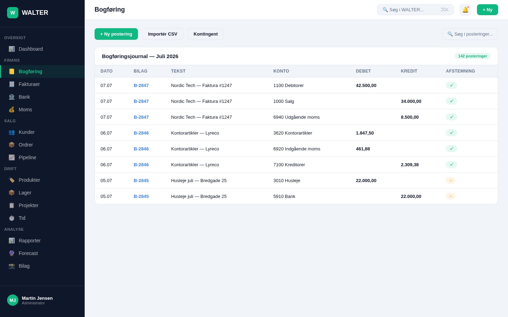
Task: Click the Projekter clipboard icon
Action: pyautogui.click(x=12, y=205)
